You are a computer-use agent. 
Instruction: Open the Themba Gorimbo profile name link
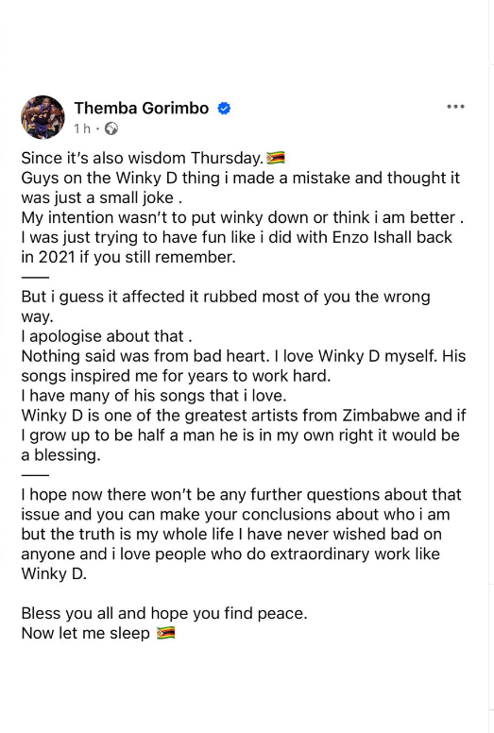coord(141,108)
